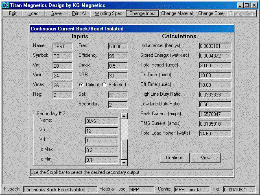Click the secondary scroll bar down arrow
The height and width of the screenshot is (195, 260).
coord(125,163)
